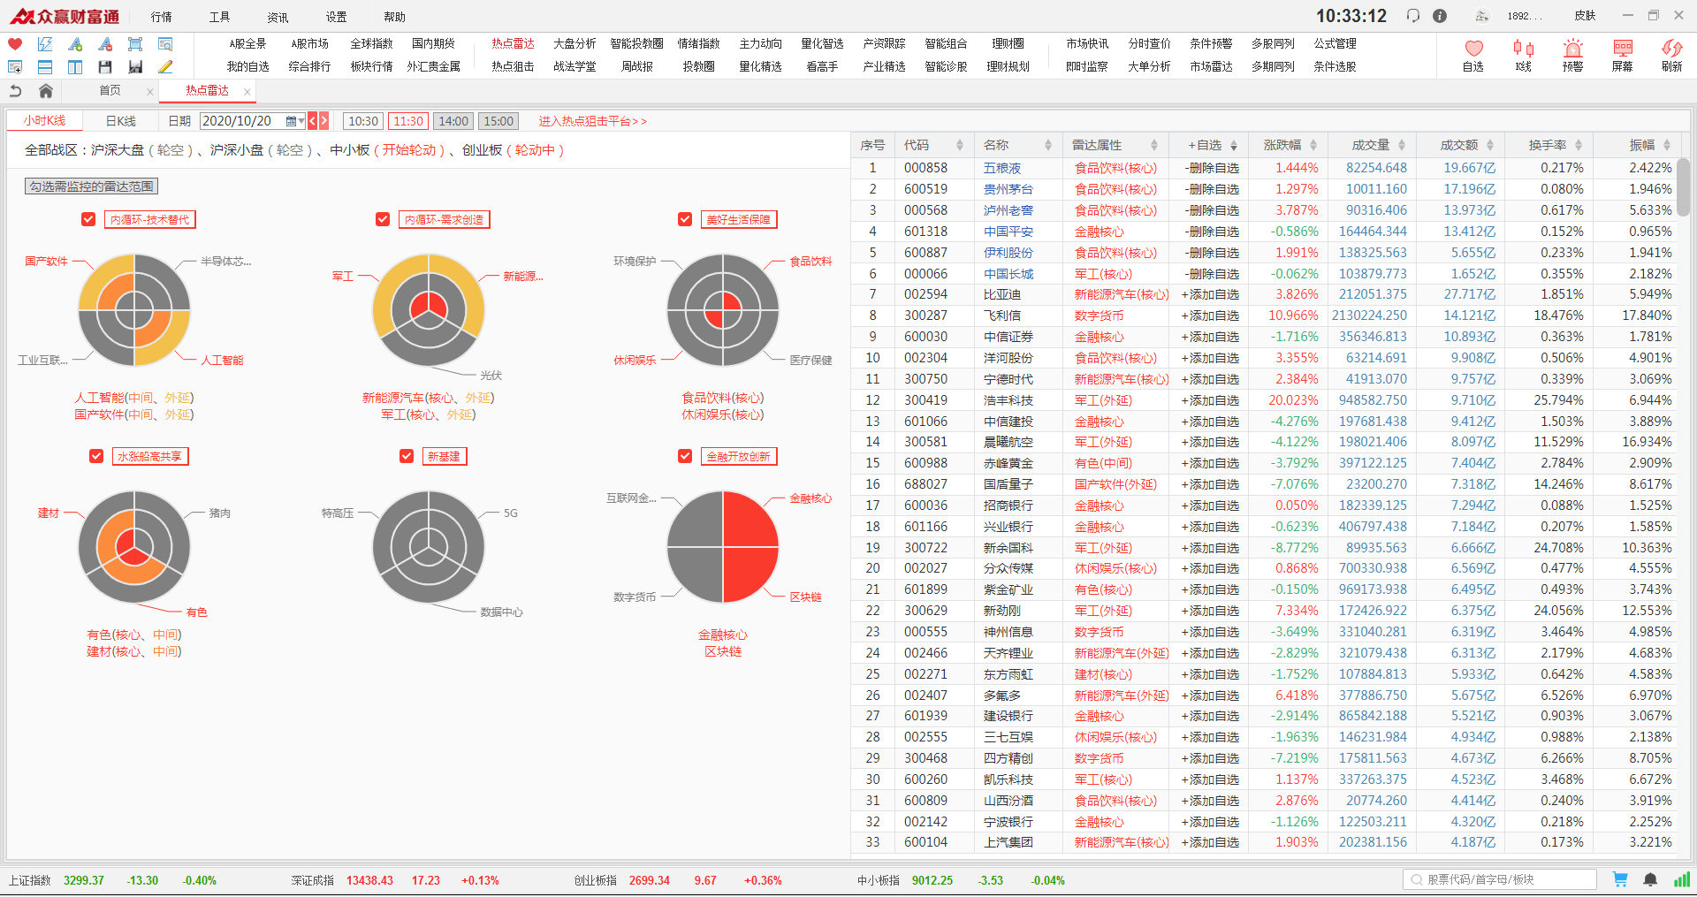
Task: Uncheck 水涨船高共享 checkbox
Action: 97,456
